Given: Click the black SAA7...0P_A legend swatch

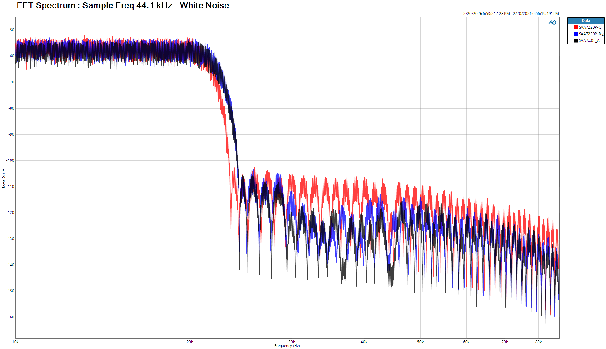Looking at the screenshot, I should (x=576, y=41).
